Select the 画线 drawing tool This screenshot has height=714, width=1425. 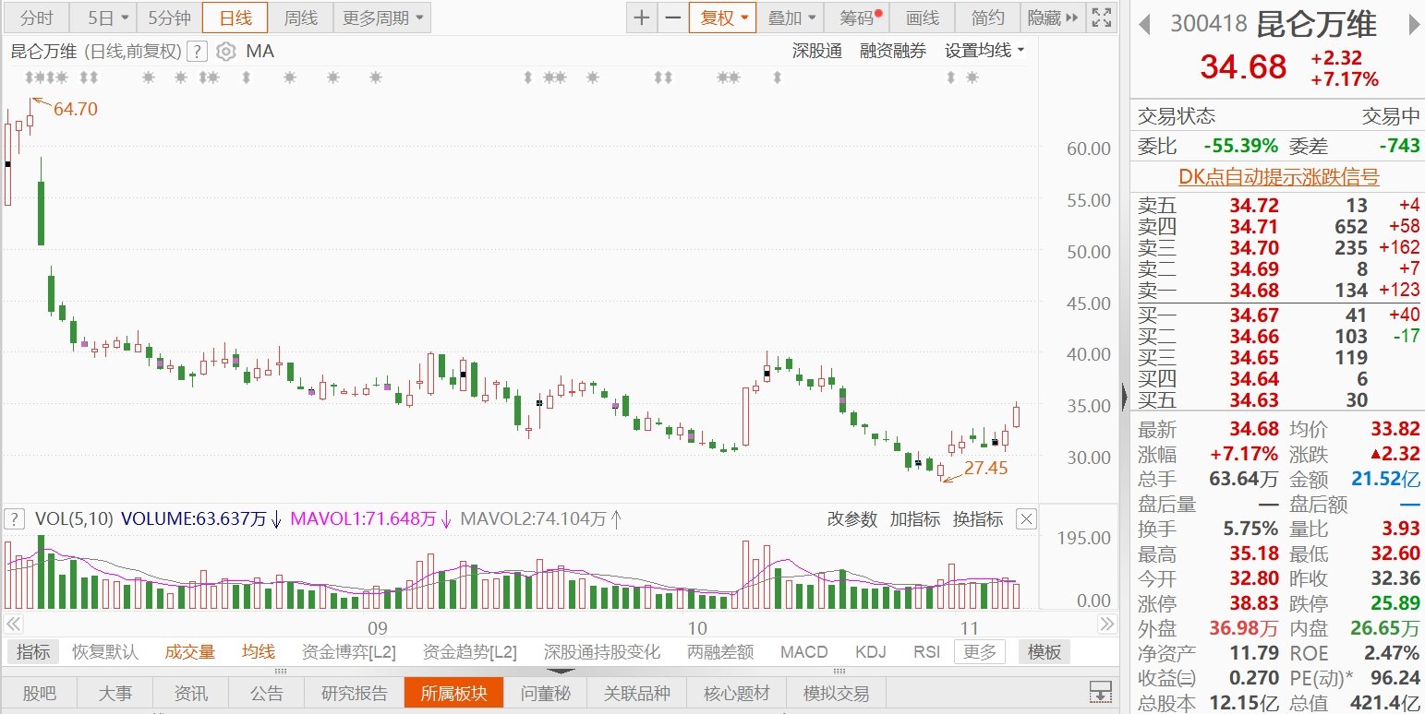pos(924,18)
